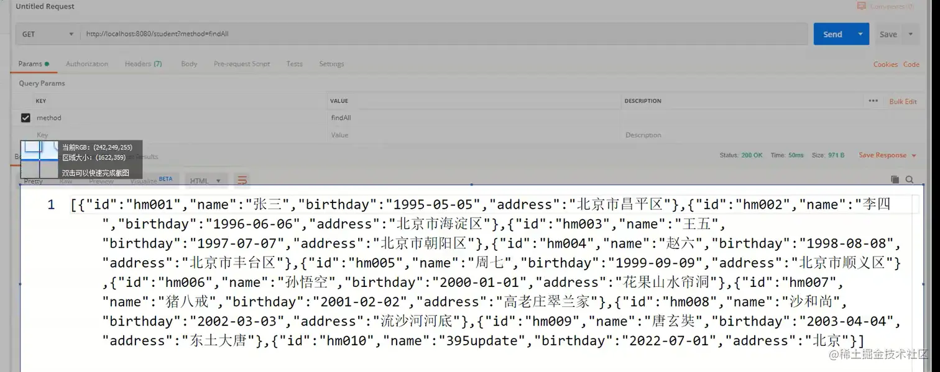
Task: Open the Headers (7) tab
Action: click(x=144, y=64)
